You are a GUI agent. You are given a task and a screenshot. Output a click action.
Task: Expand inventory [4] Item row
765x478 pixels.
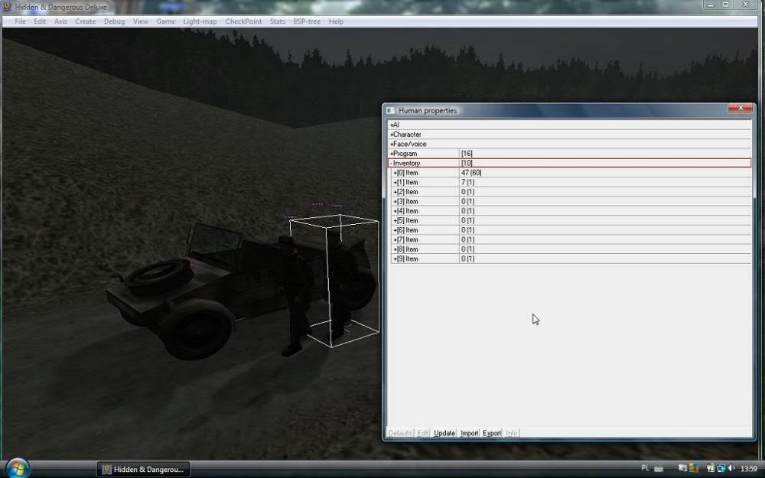pyautogui.click(x=396, y=211)
